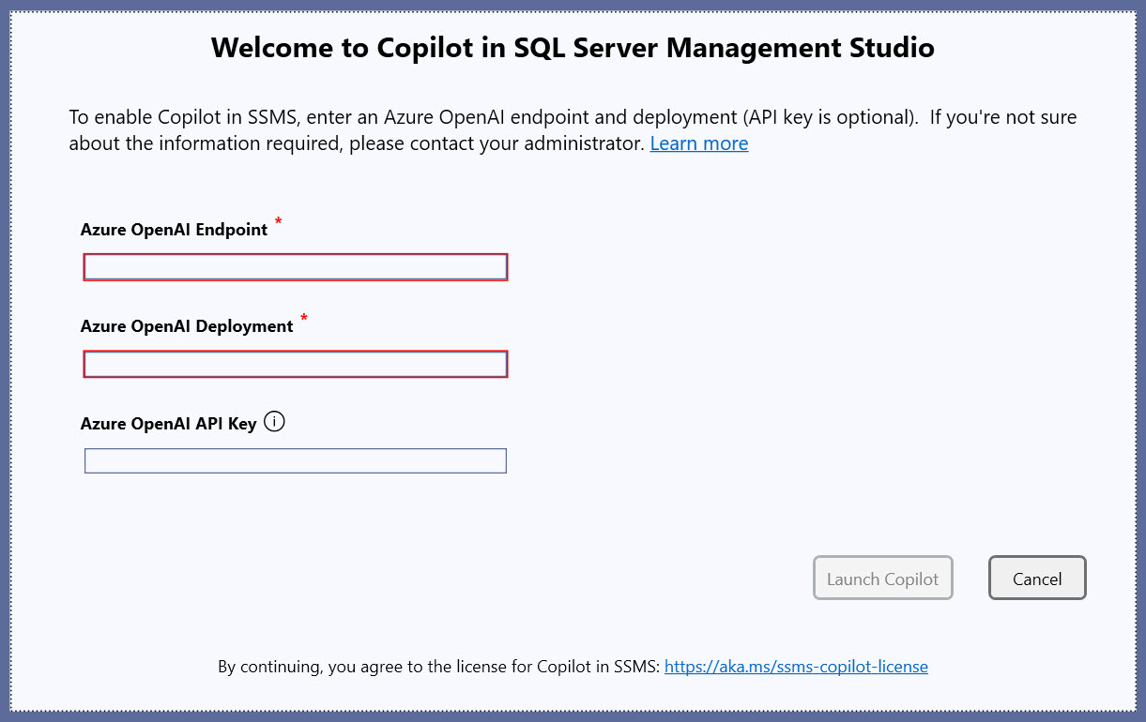Click the red asterisk next to Endpoint
The width and height of the screenshot is (1146, 722).
(278, 223)
